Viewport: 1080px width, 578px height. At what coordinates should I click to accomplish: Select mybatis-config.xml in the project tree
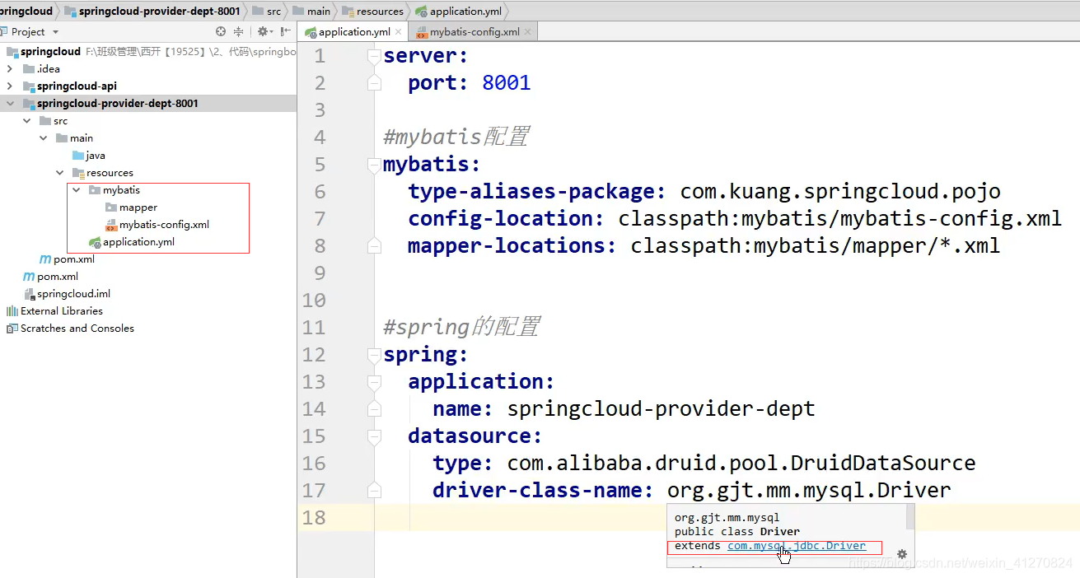[164, 225]
